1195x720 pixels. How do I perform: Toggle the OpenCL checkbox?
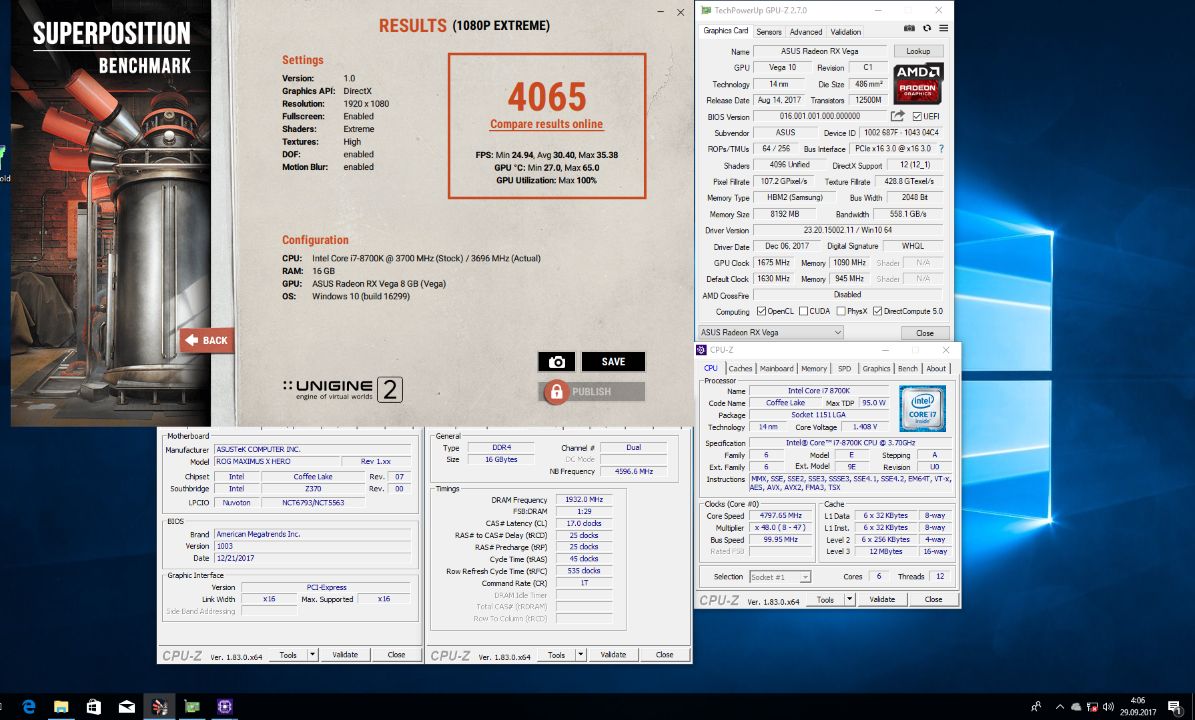coord(761,311)
